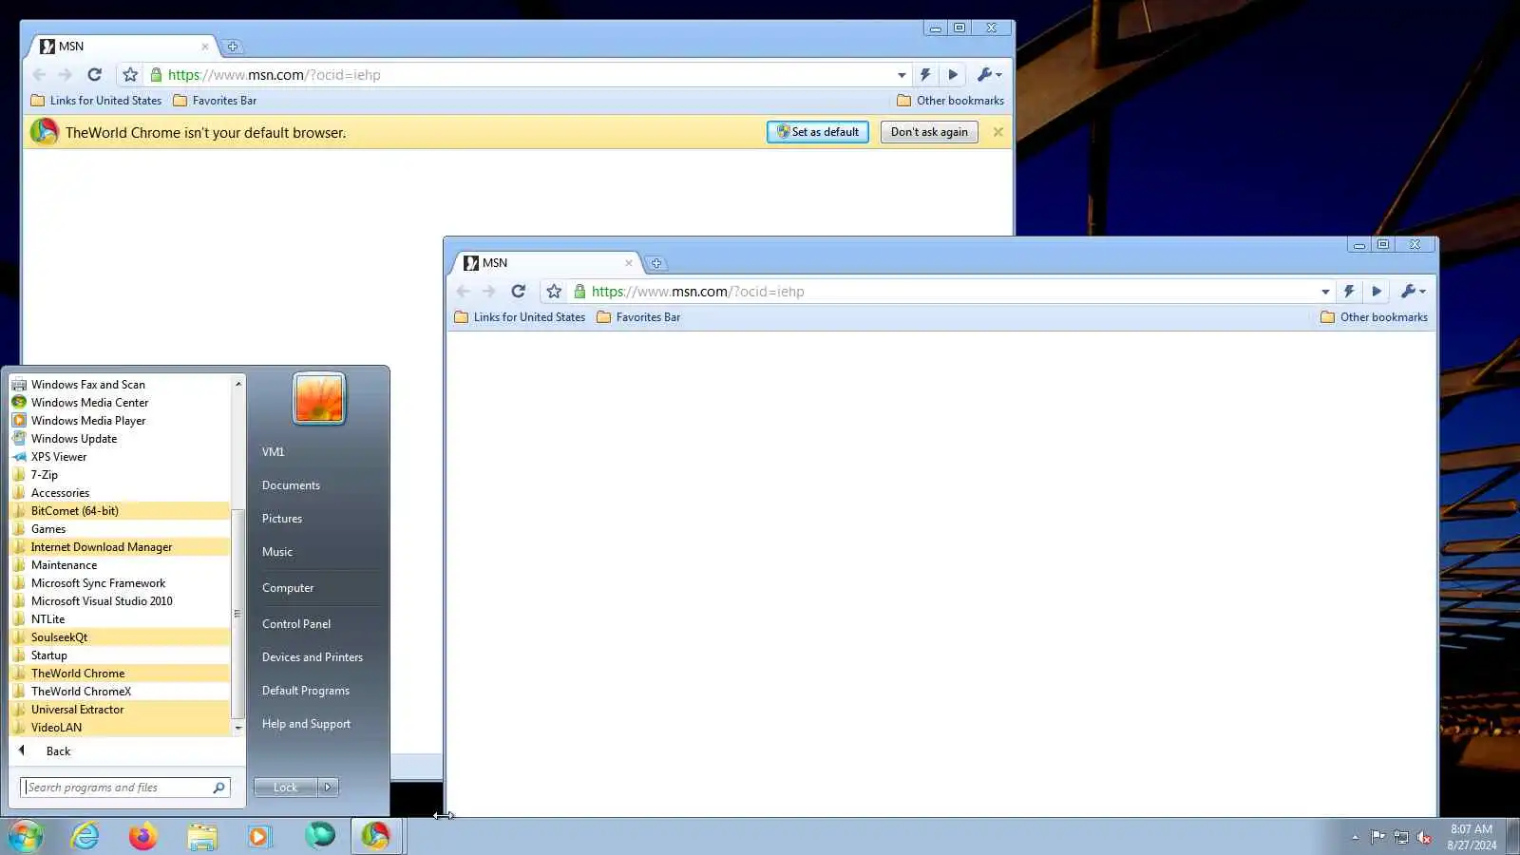
Task: Click Set as default button
Action: click(818, 132)
